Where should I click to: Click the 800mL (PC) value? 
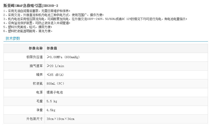(55, 84)
